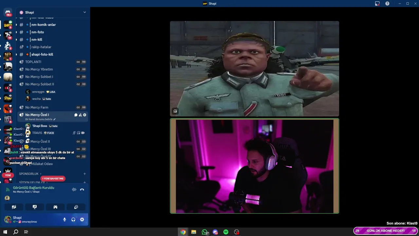Click the YENİ new servers pill
Viewport: 419px width, 236px height.
point(8,175)
